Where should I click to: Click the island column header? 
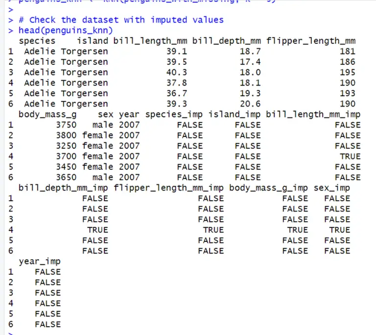(93, 41)
